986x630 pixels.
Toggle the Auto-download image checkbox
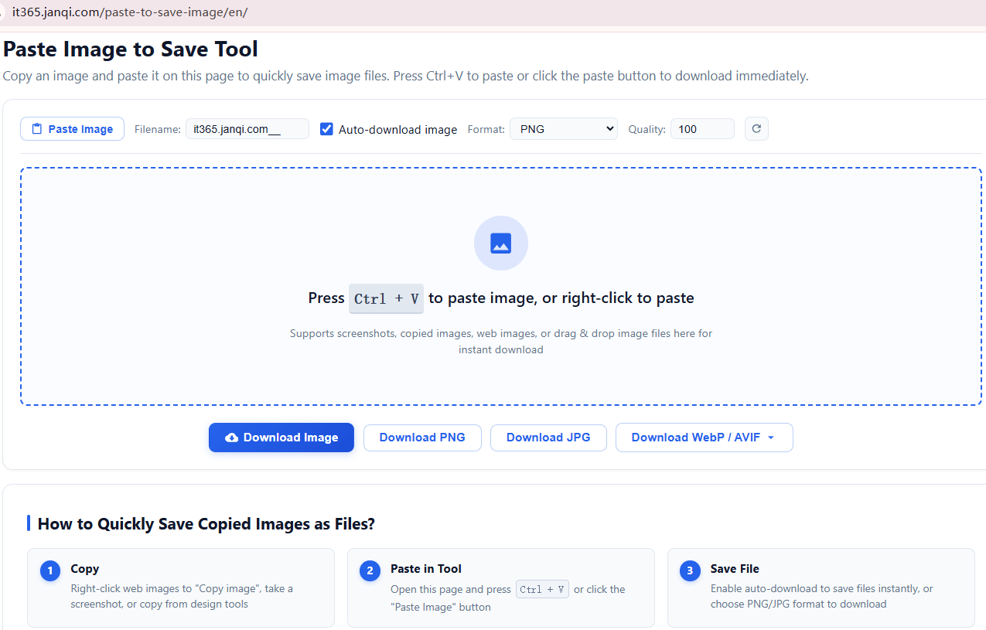327,129
